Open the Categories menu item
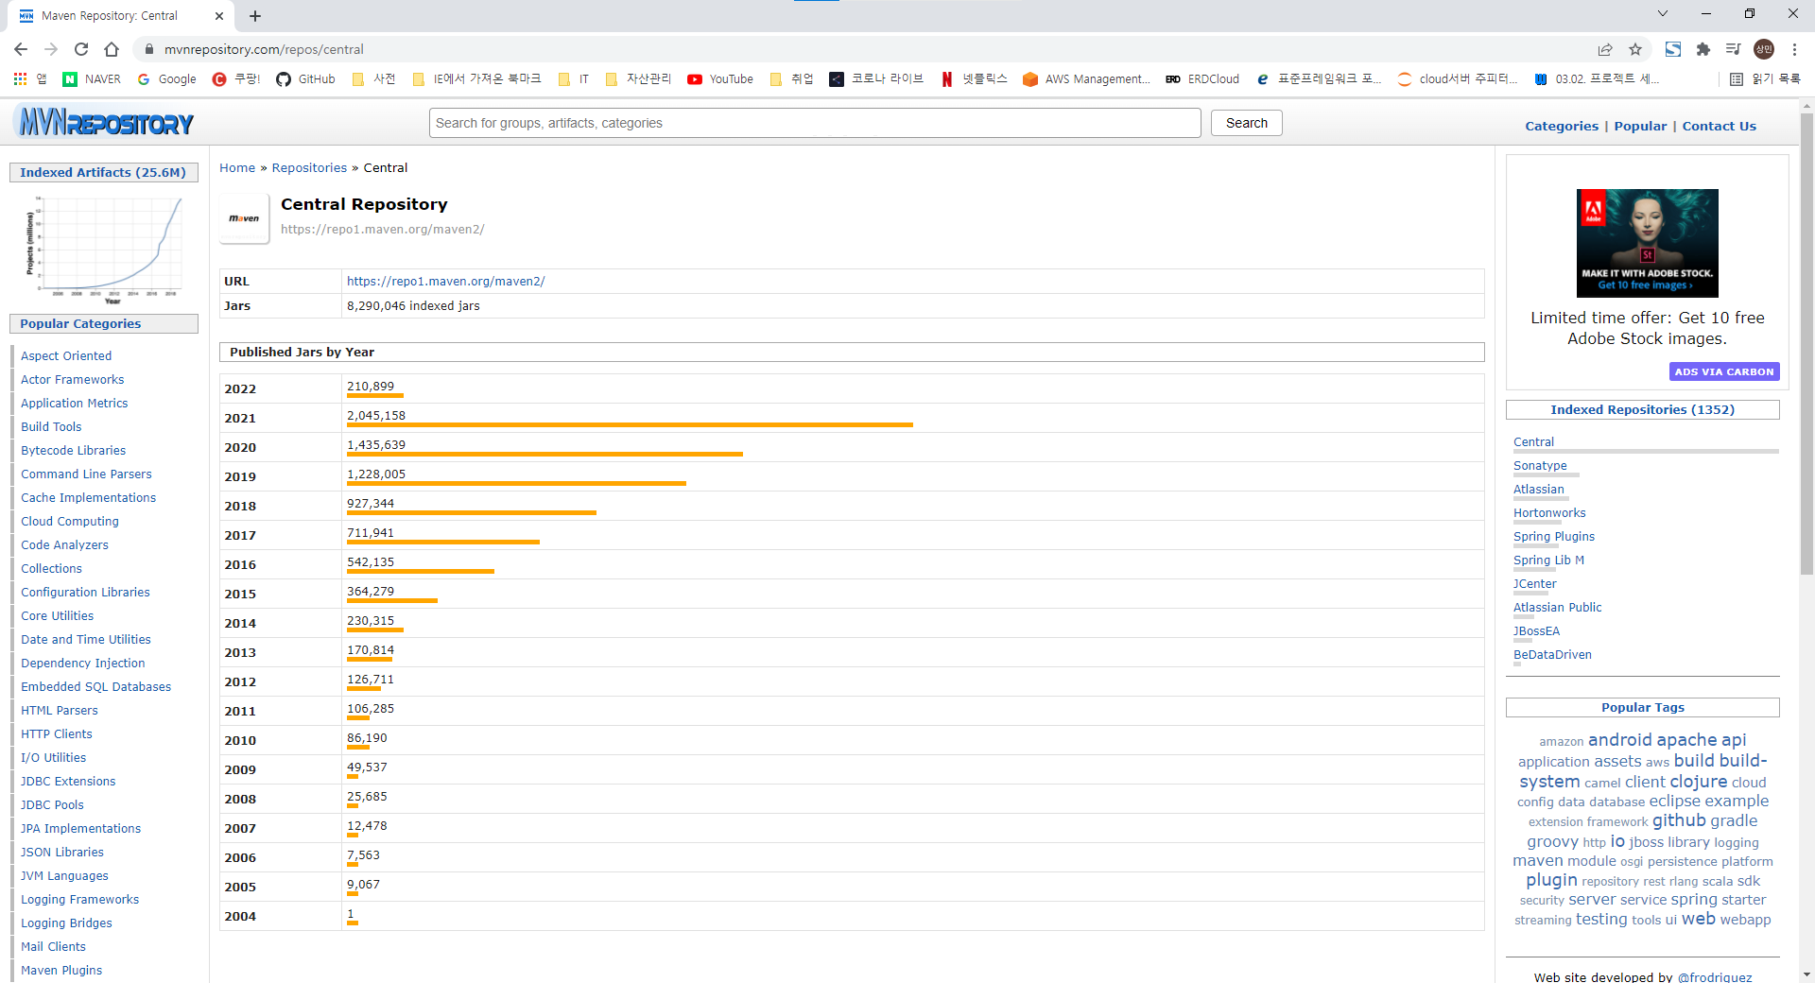This screenshot has width=1815, height=983. [x=1561, y=126]
